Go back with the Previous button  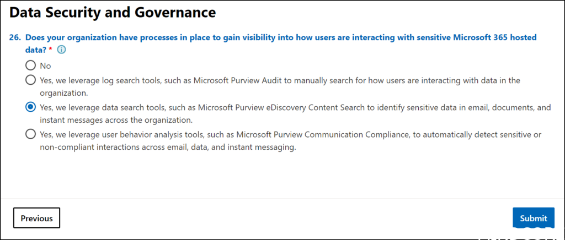36,218
